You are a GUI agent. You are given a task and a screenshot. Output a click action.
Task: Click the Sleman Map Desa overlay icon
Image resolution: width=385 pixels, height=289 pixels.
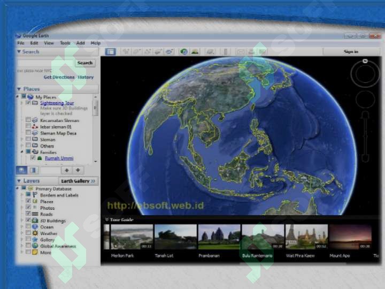tap(35, 133)
